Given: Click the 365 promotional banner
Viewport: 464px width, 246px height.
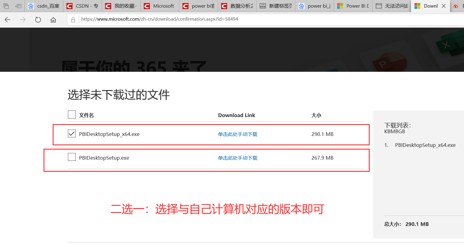Looking at the screenshot, I should click(x=232, y=50).
